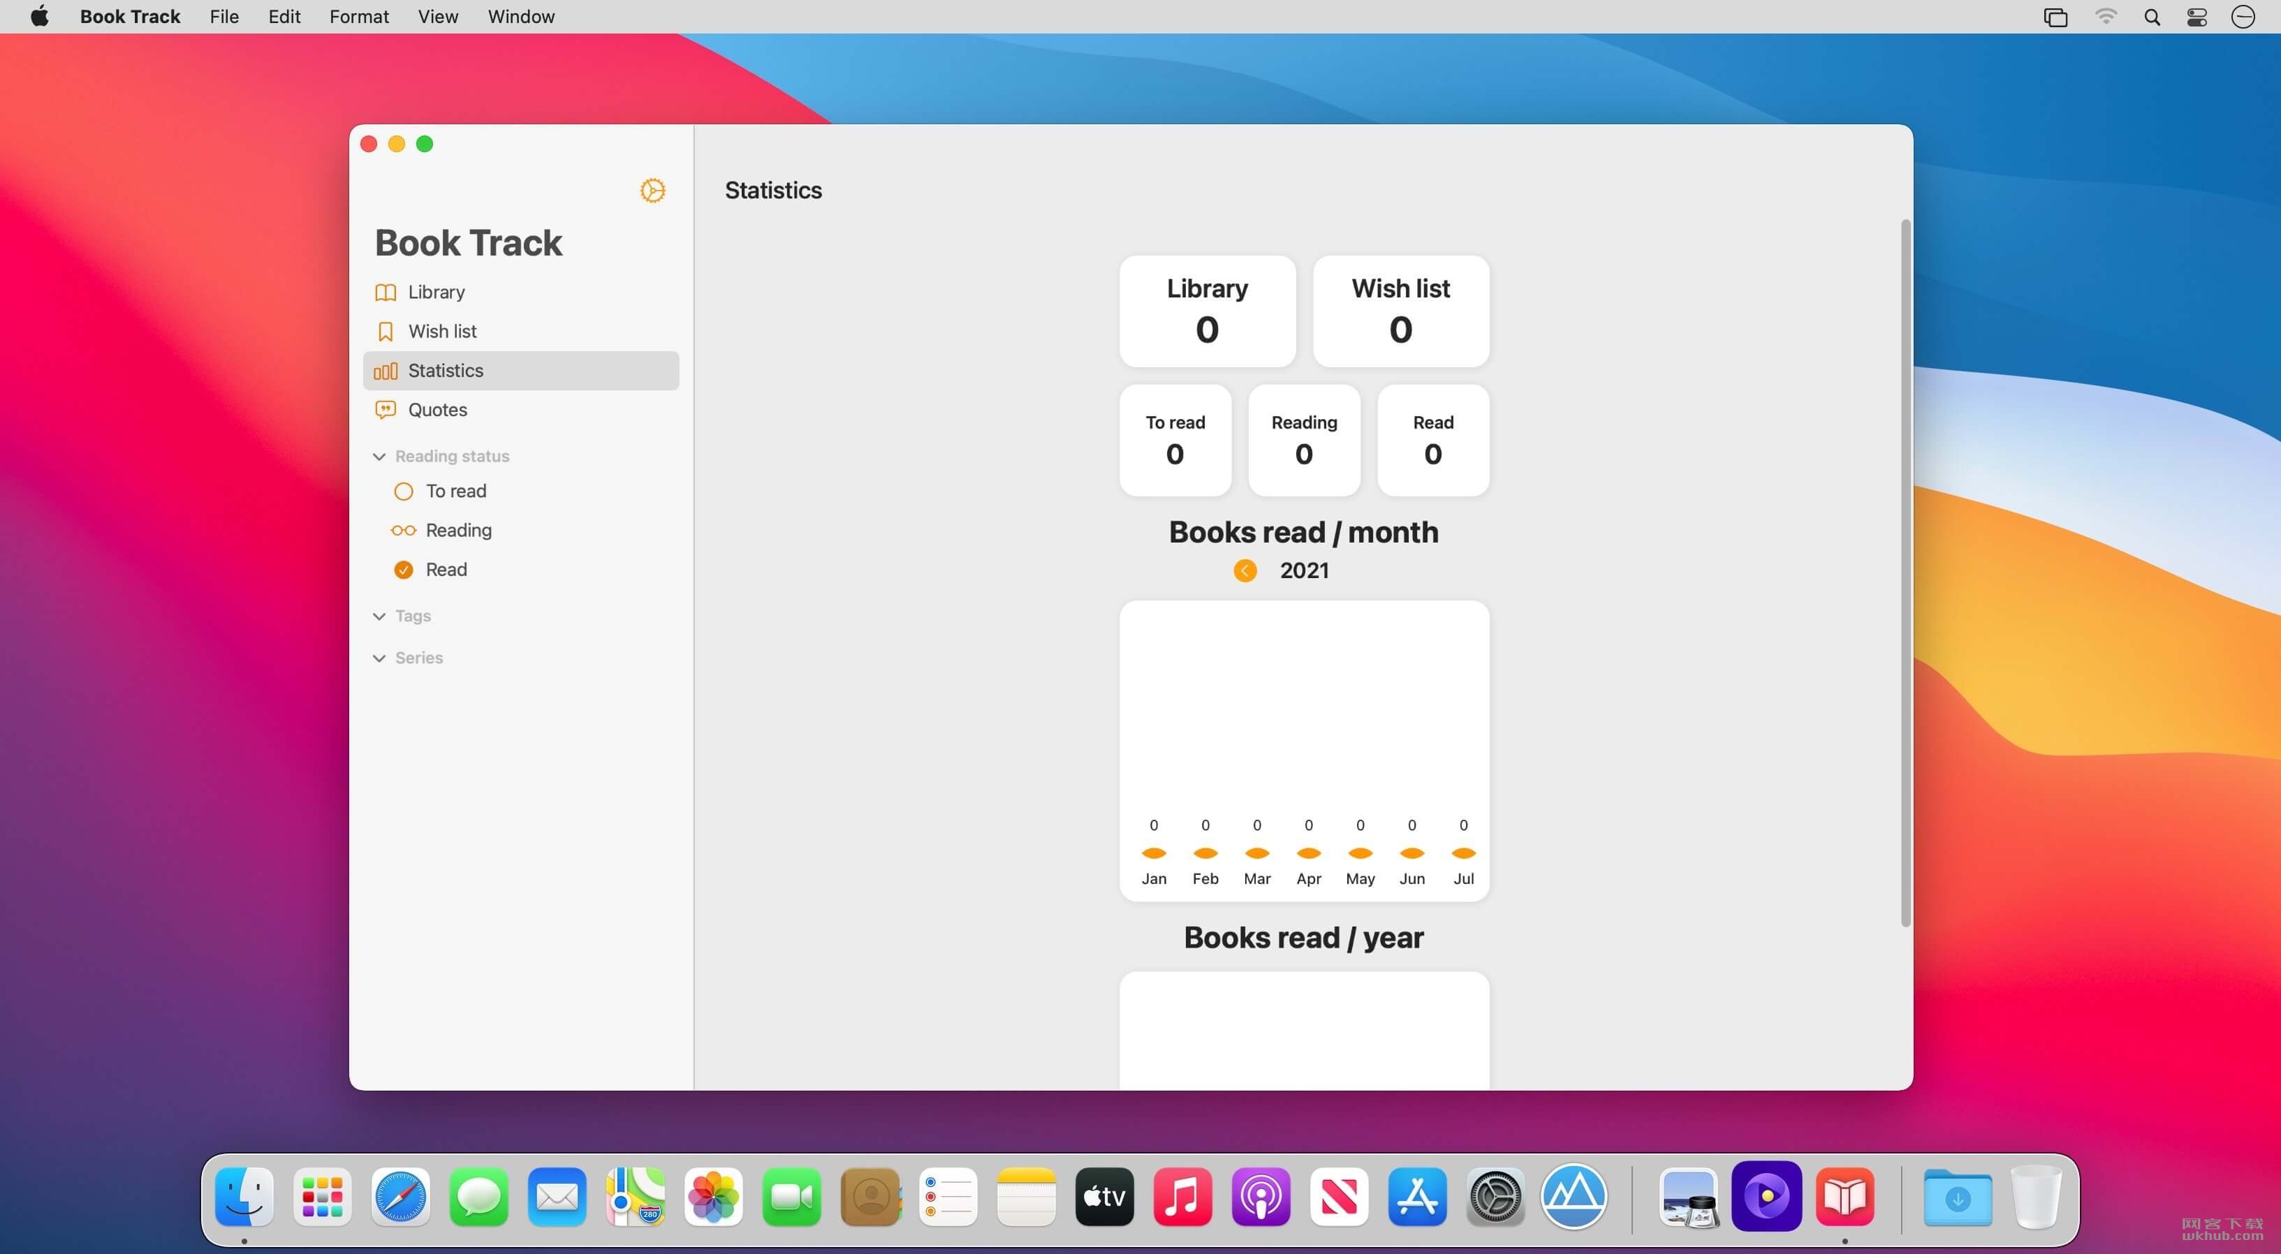Open the View menu
2281x1254 pixels.
click(x=437, y=17)
